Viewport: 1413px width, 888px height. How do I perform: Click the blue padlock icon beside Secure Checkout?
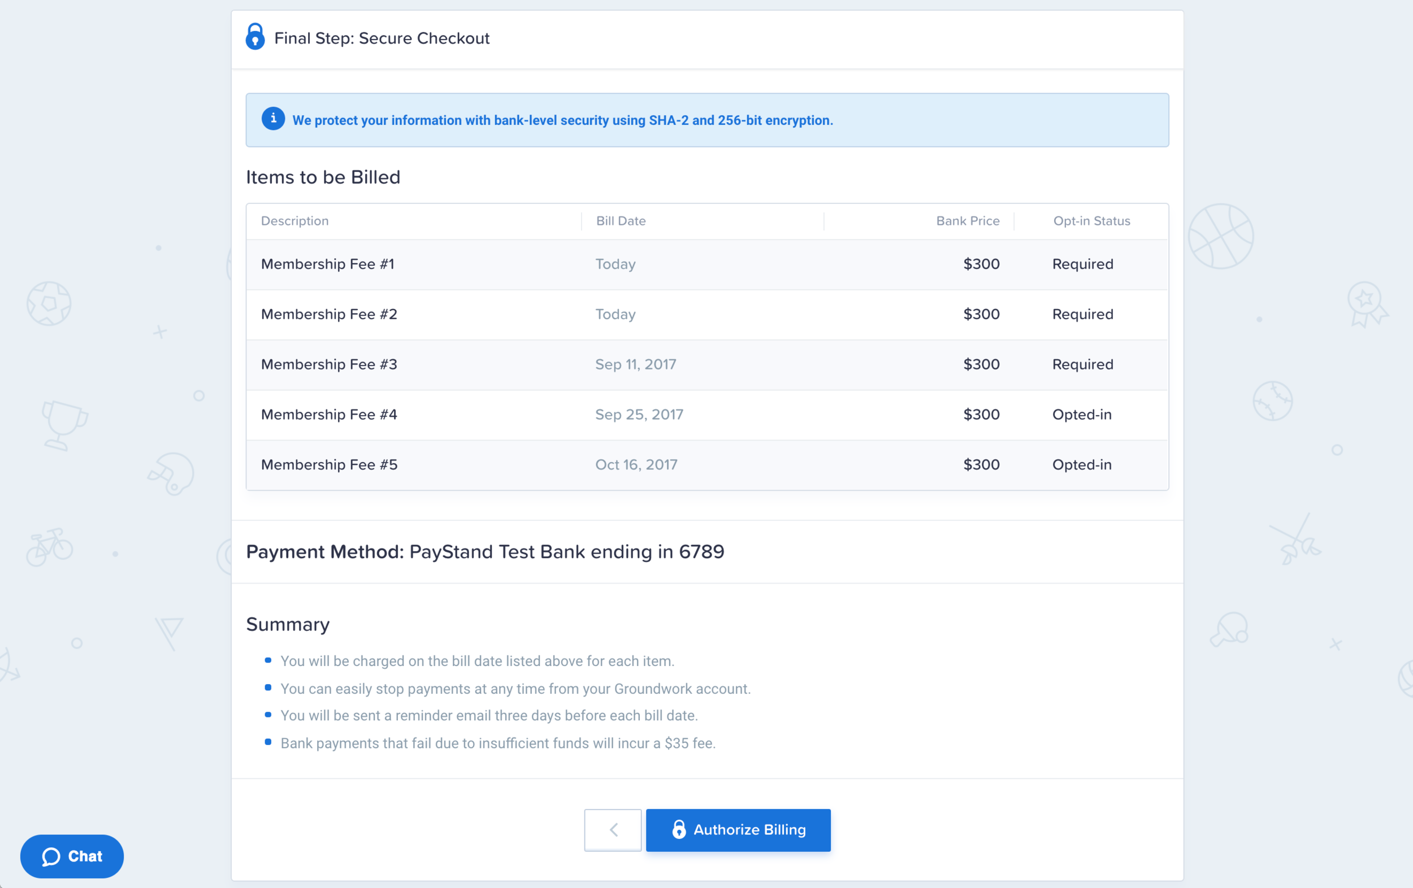(255, 36)
